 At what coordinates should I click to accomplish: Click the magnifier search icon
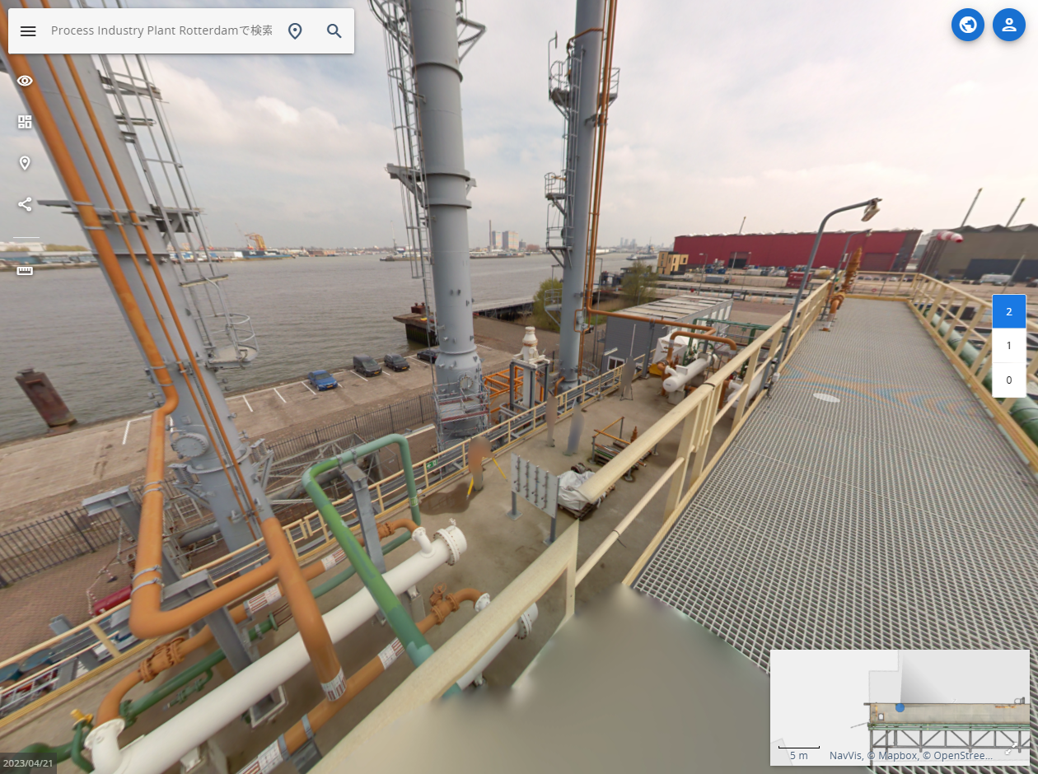click(x=334, y=31)
